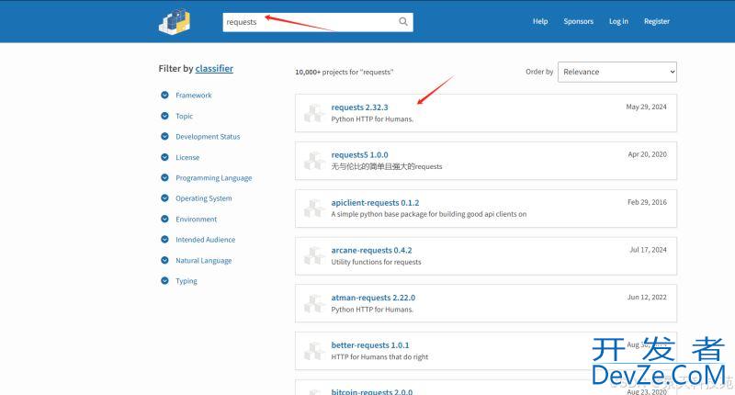This screenshot has height=395, width=735.
Task: Open the arcane-requests 0.4.2 project
Action: (371, 250)
